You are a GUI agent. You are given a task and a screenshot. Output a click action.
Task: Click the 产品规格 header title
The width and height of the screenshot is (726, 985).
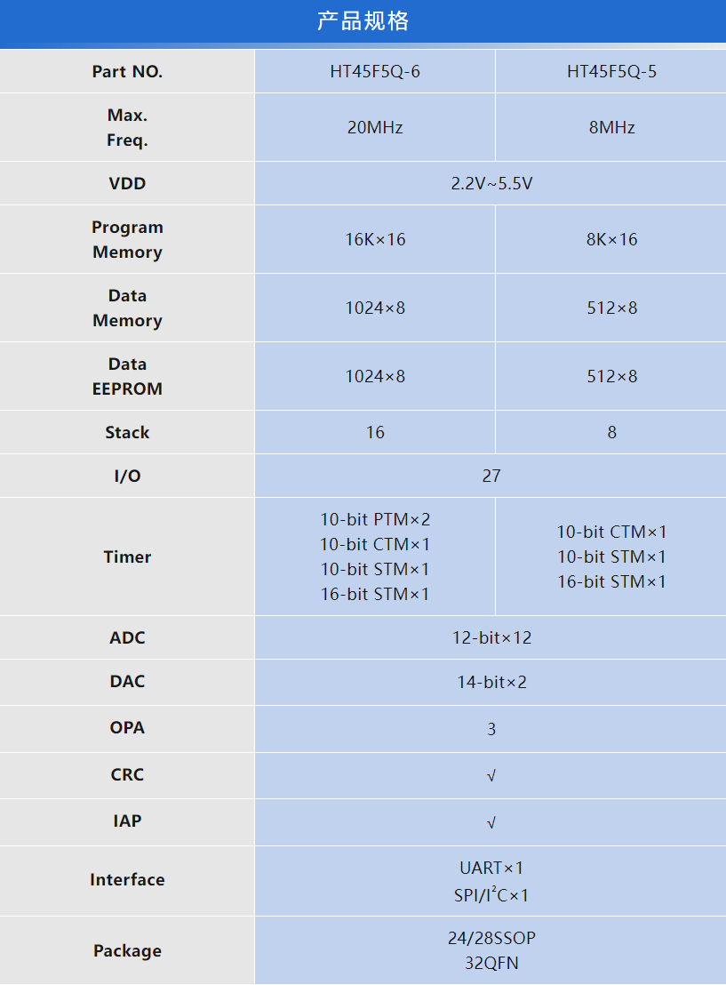(x=363, y=21)
